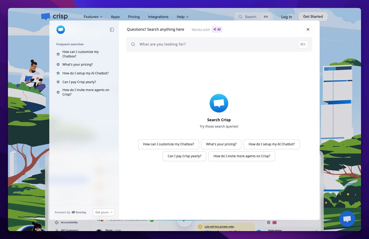
Task: Click 'Accountability' item in background page
Action: pyautogui.click(x=69, y=222)
